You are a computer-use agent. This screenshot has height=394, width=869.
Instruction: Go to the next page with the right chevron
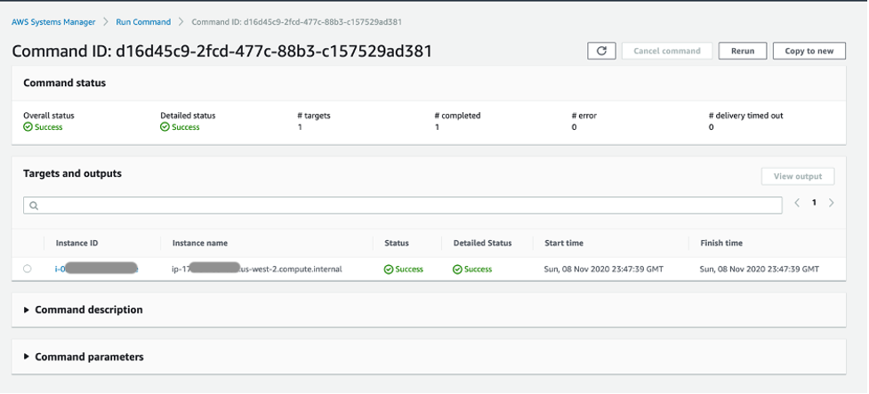832,203
